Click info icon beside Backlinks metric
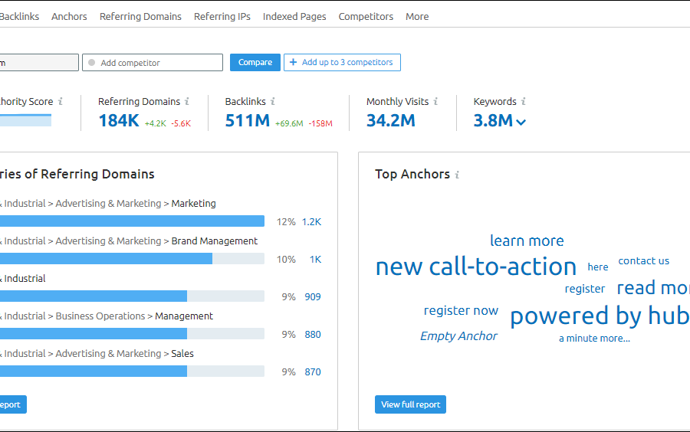Image resolution: width=690 pixels, height=432 pixels. 273,102
